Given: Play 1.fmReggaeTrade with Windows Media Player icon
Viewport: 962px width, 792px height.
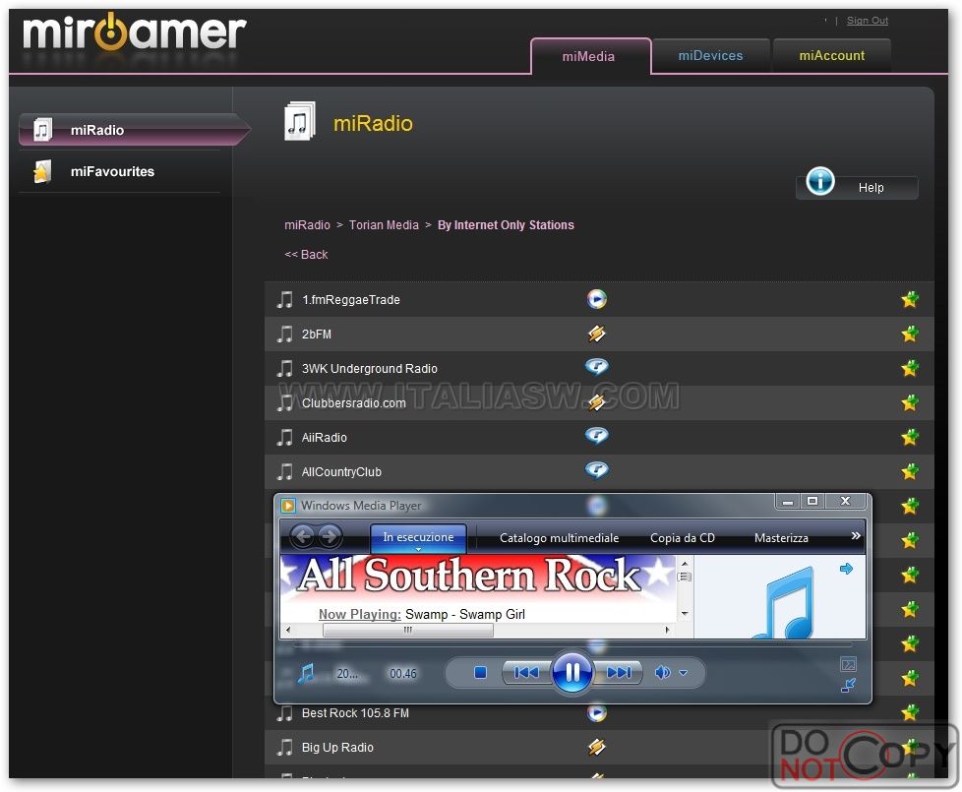Looking at the screenshot, I should [596, 299].
